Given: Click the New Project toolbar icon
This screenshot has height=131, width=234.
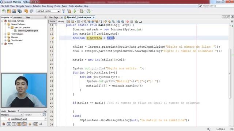Looking at the screenshot, I should click(x=9, y=11).
